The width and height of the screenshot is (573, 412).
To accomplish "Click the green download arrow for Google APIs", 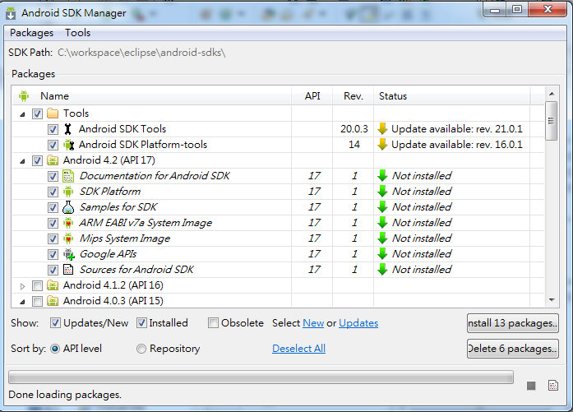I will 382,254.
